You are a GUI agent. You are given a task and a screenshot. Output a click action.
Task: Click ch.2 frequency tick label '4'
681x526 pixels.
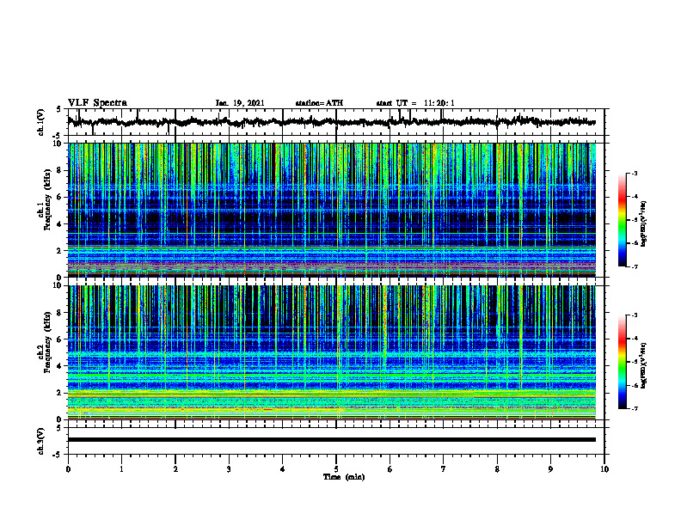coord(60,366)
